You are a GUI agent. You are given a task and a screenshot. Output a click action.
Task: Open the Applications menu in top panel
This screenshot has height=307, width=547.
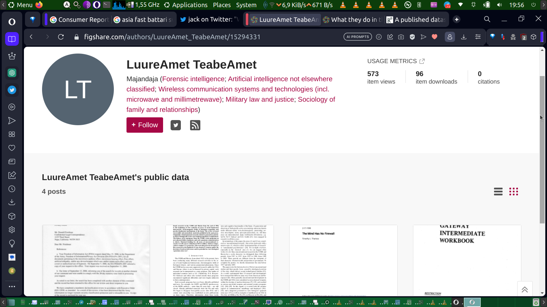coord(186,5)
